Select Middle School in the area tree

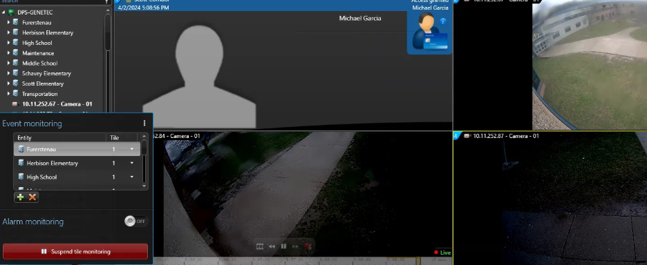point(39,63)
